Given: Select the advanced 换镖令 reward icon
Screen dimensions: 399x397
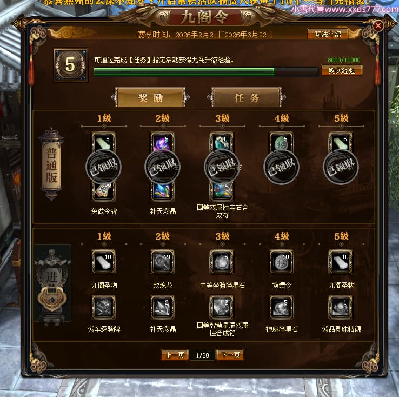Looking at the screenshot, I should (281, 262).
